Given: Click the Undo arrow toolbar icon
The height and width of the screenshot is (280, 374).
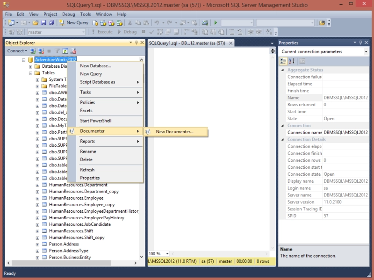Looking at the screenshot, I should [x=157, y=23].
